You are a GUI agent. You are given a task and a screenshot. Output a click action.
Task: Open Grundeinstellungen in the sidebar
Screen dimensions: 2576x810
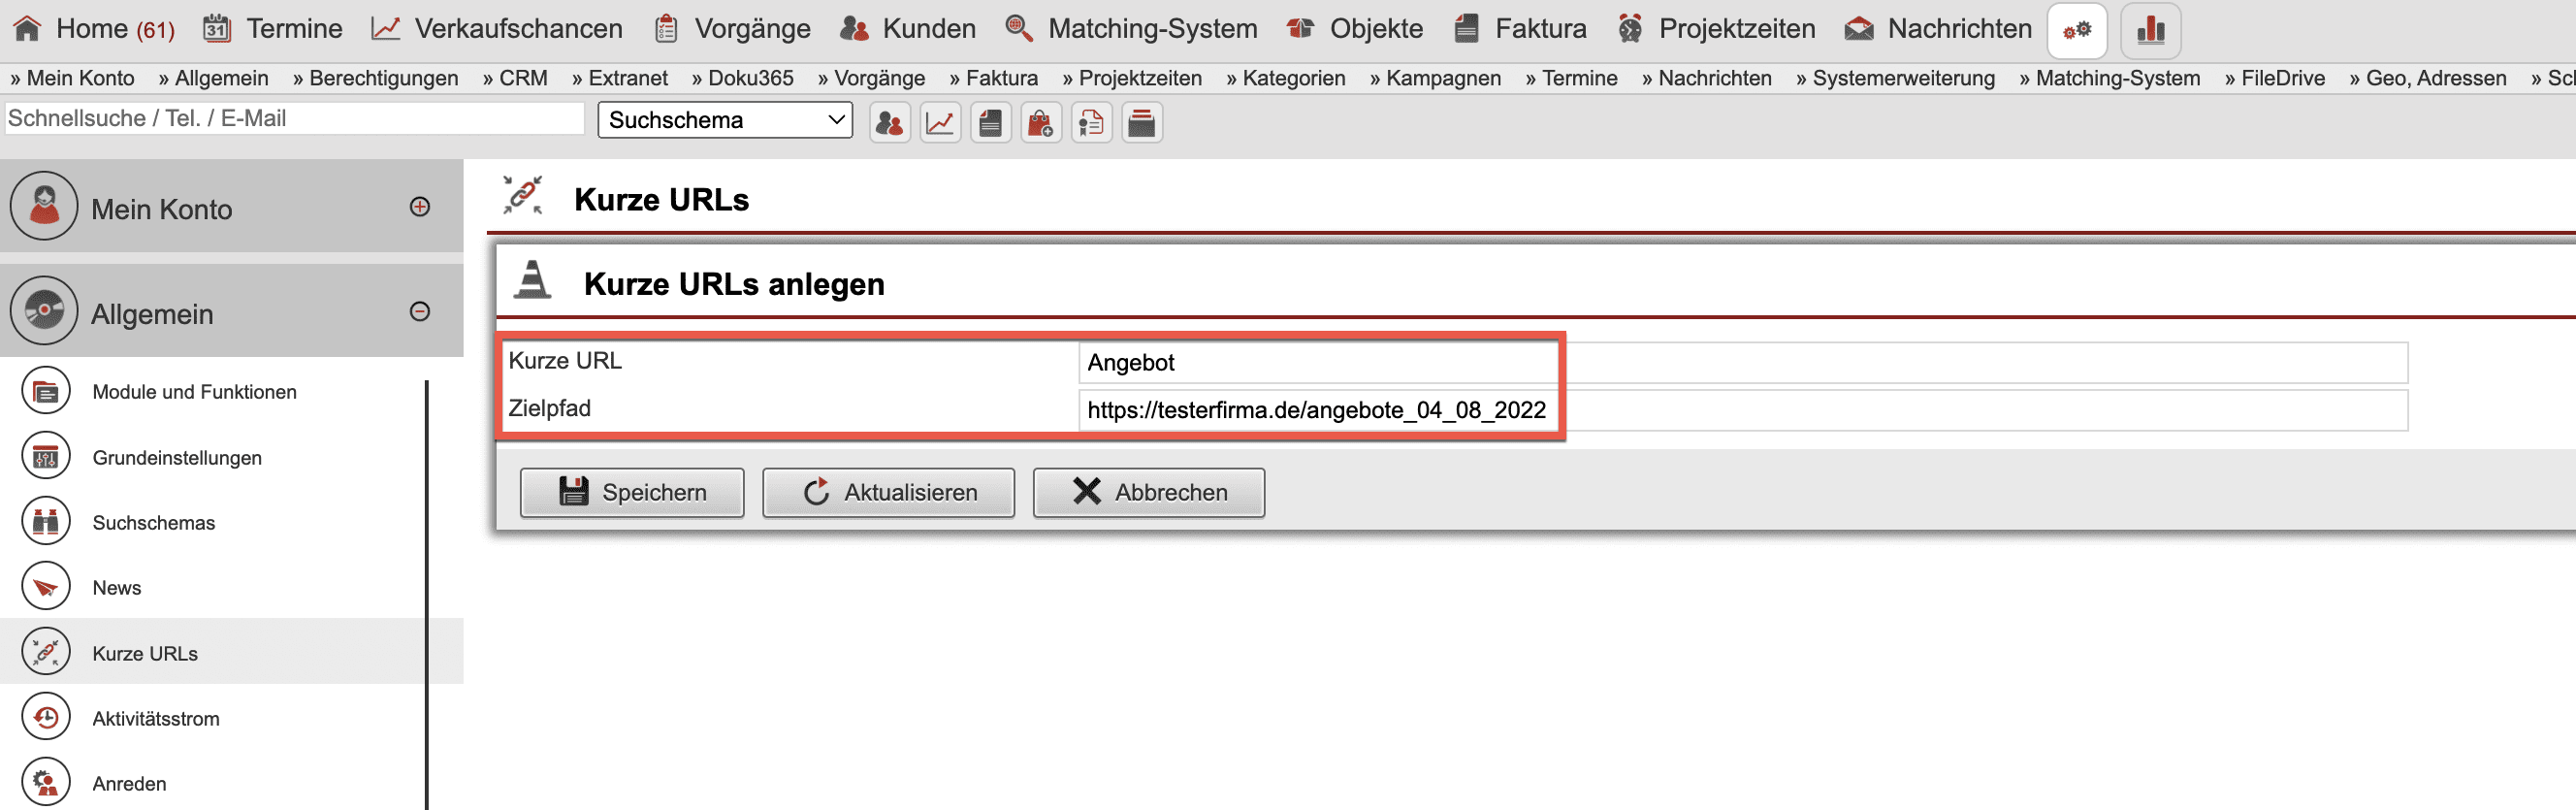click(x=177, y=457)
